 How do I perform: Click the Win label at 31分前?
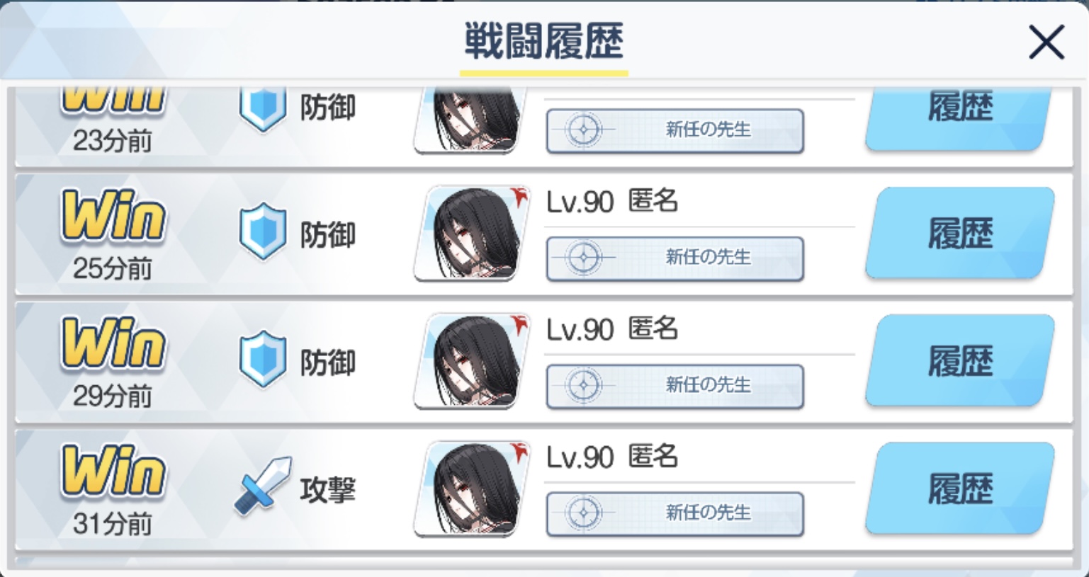pos(113,472)
